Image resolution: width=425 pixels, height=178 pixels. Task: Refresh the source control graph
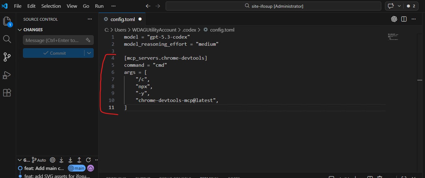click(x=88, y=160)
